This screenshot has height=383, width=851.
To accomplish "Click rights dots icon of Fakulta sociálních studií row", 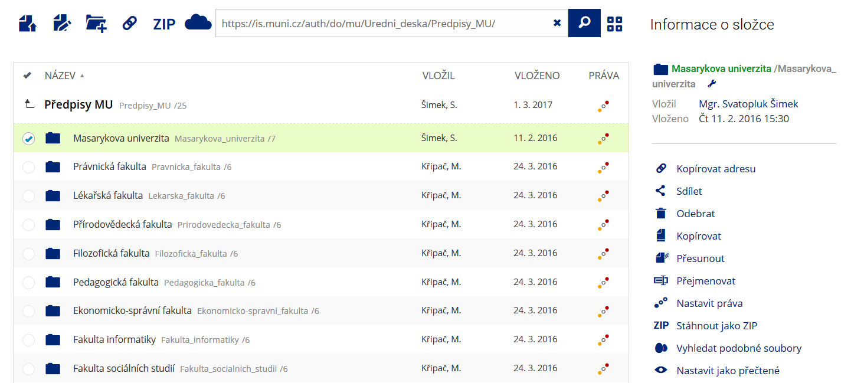I will pyautogui.click(x=603, y=369).
